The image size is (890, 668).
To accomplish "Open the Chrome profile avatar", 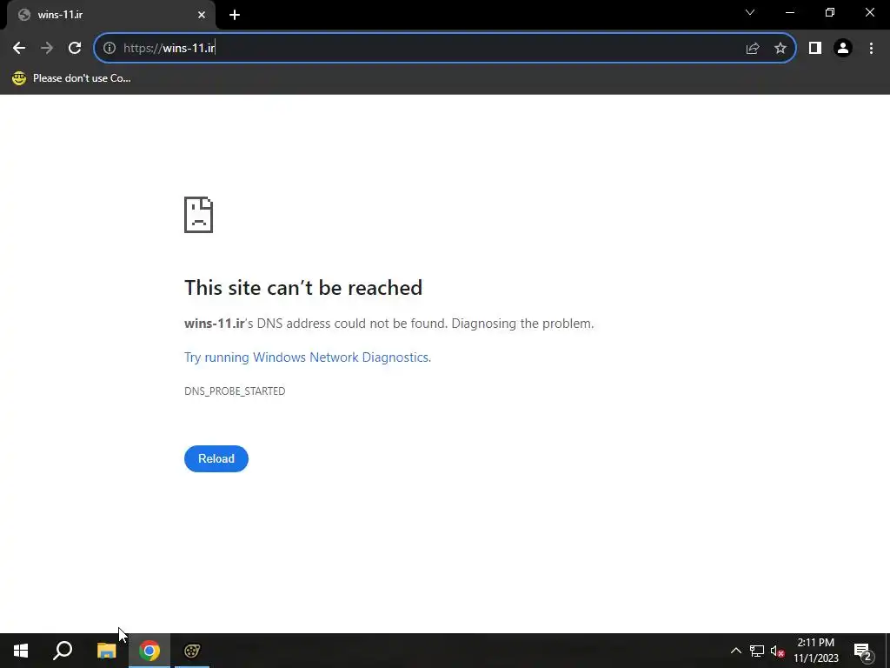I will click(x=843, y=49).
